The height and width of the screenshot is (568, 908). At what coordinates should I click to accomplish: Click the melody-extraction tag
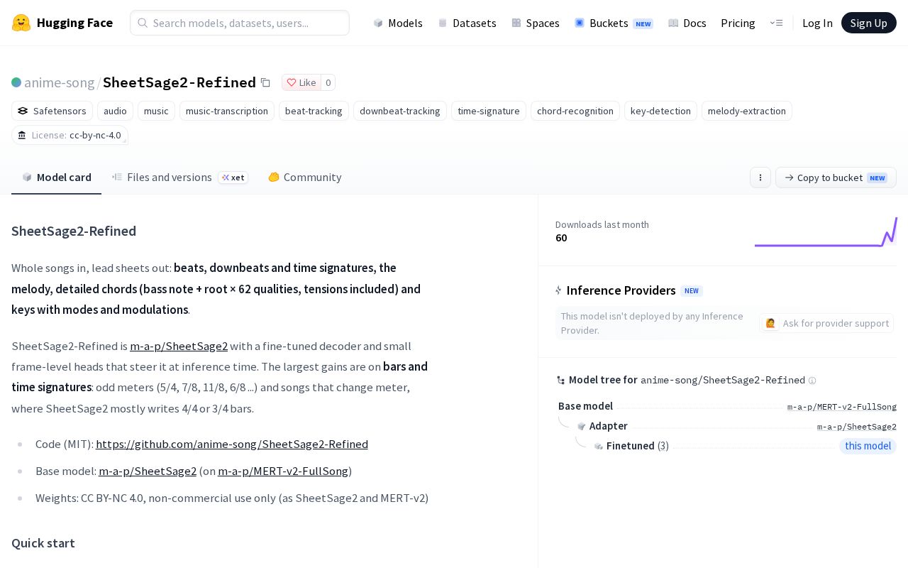coord(747,111)
